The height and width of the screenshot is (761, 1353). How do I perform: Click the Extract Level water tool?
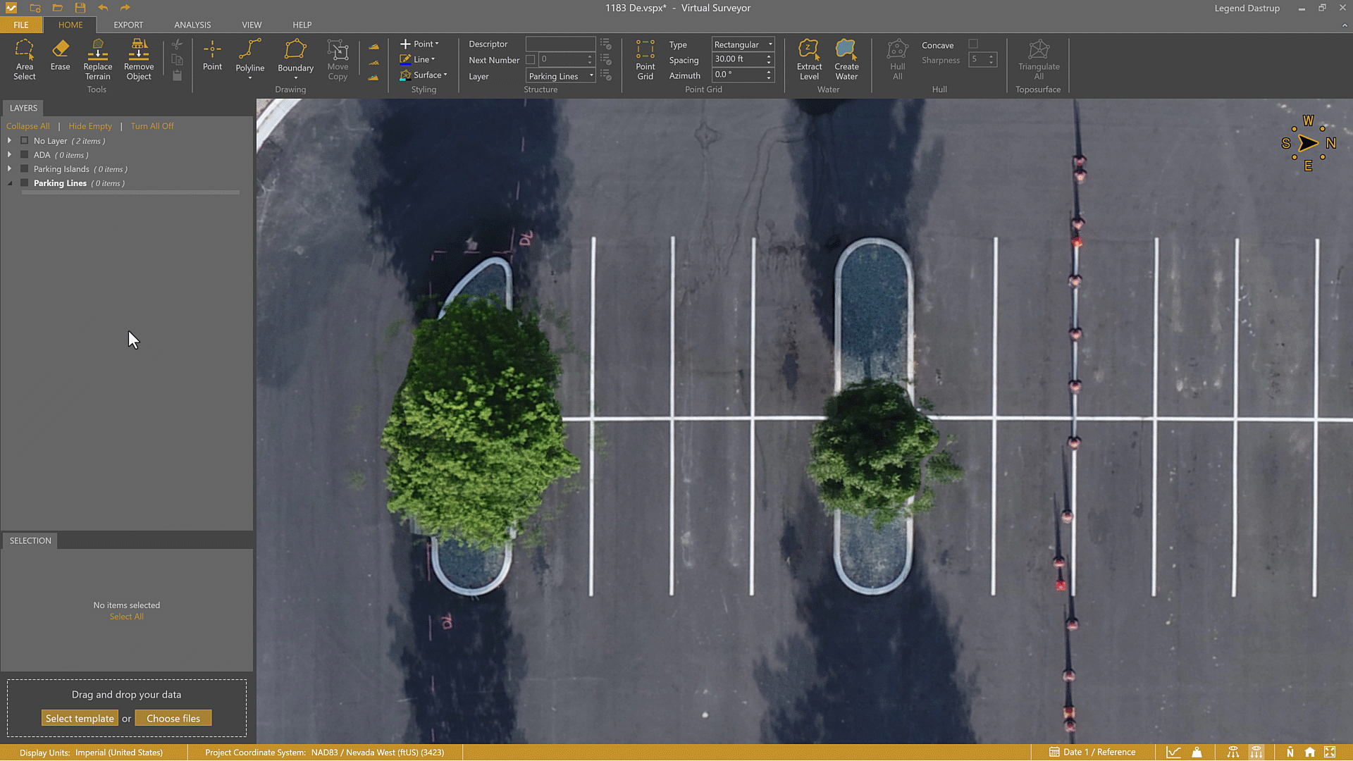click(809, 59)
